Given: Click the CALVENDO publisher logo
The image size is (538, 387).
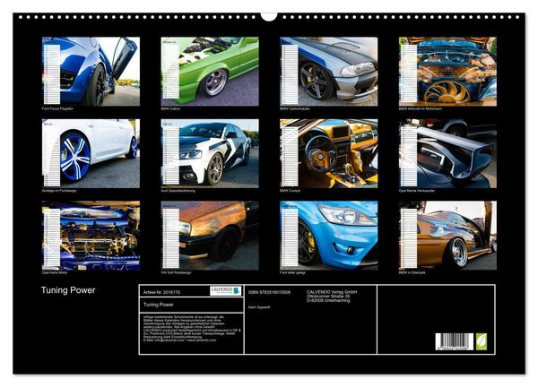Looking at the screenshot, I should point(225,290).
